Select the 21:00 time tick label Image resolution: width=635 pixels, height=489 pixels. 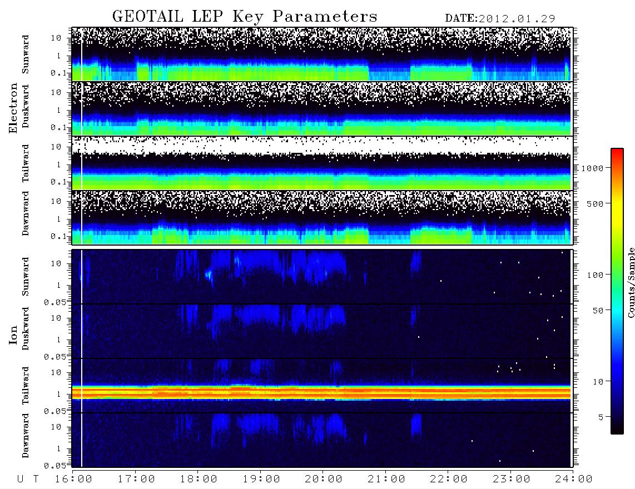coord(386,479)
